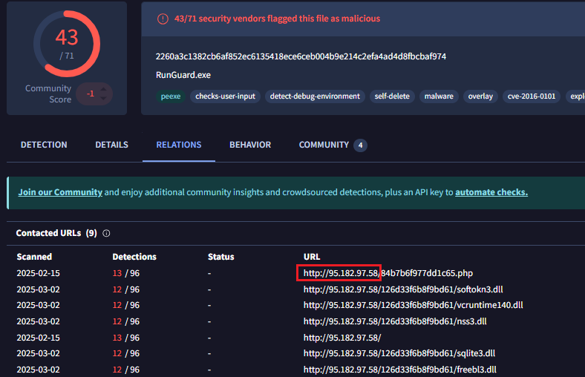This screenshot has height=377, width=585.
Task: Open the DETECTION tab
Action: pos(44,145)
